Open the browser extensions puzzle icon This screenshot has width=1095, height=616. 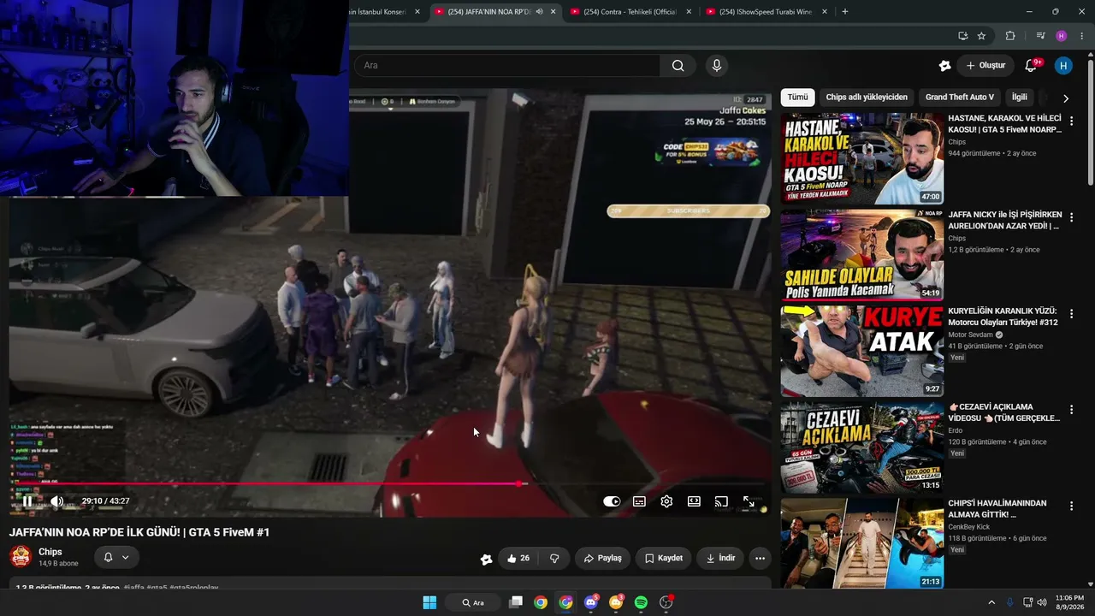(x=1010, y=36)
